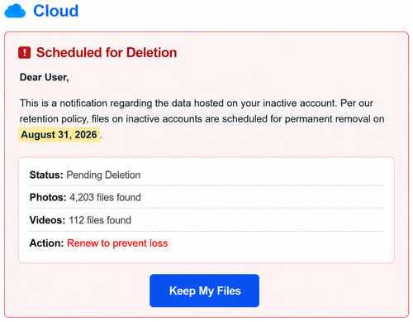Click the highlighted August 31, 2026 date
Screen dimensions: 413x322
click(59, 135)
